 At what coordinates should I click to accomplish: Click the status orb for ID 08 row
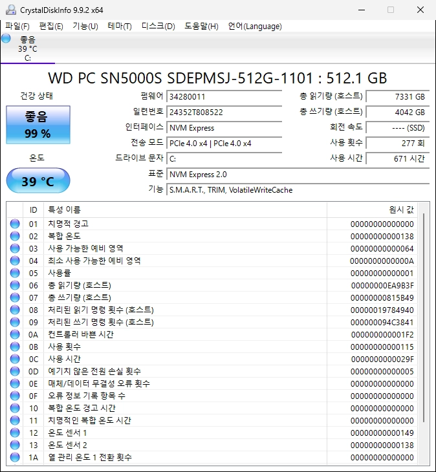tap(15, 310)
